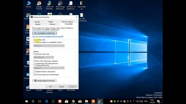The width and height of the screenshot is (186, 104).
Task: Open the 8-bit (256) color dropdown
Action: pyautogui.click(x=44, y=57)
